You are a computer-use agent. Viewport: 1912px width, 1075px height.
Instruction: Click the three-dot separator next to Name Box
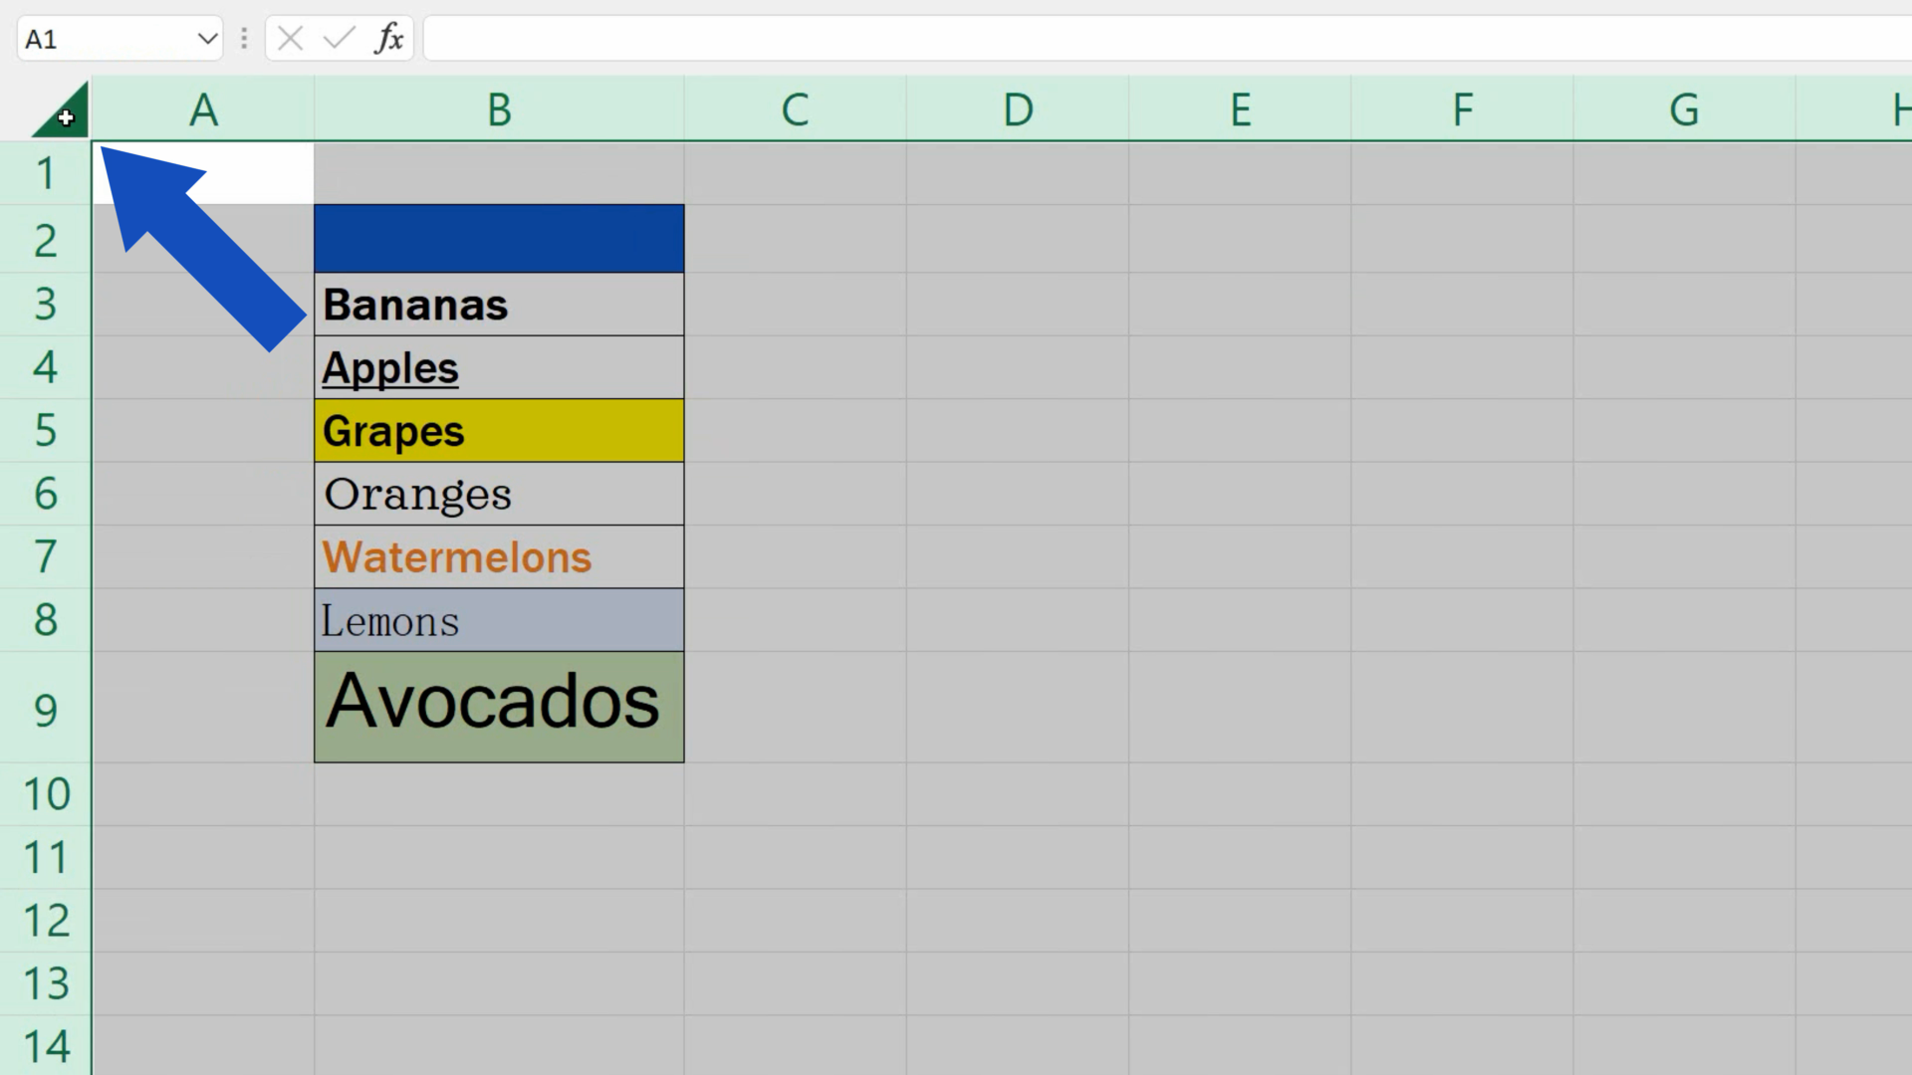(244, 38)
